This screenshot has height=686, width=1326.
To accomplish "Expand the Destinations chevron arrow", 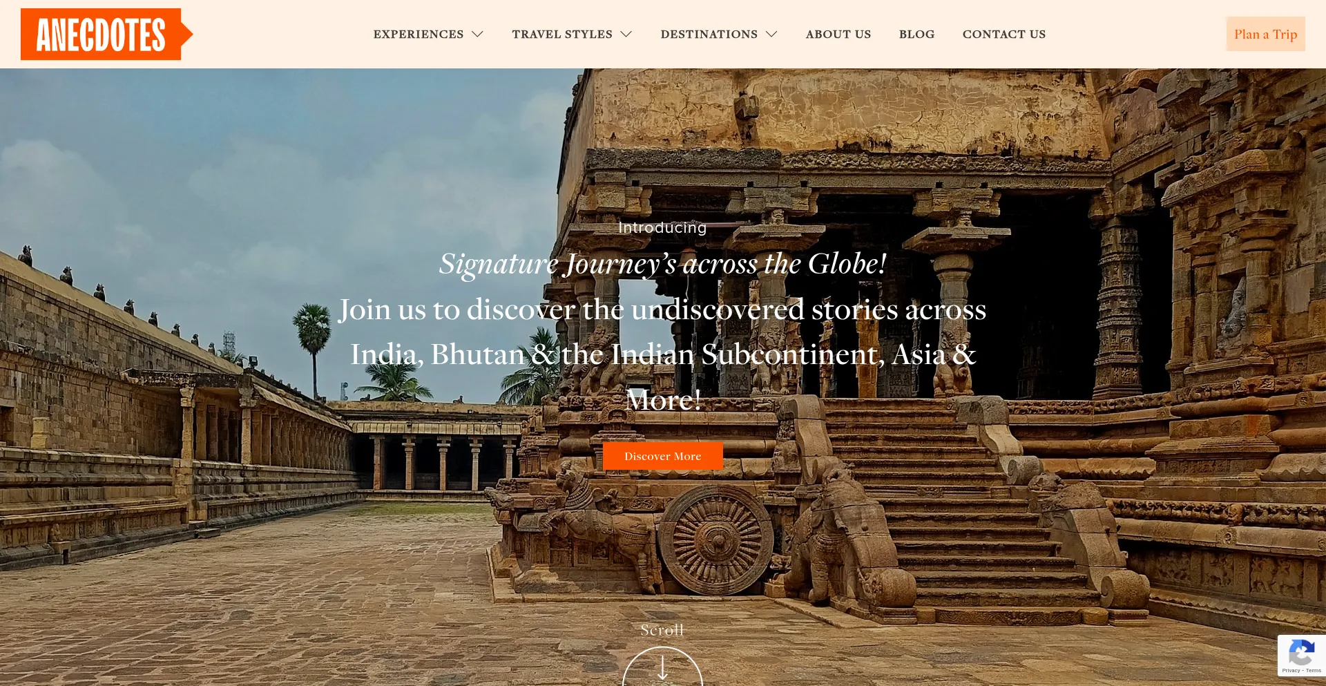I will tap(771, 34).
